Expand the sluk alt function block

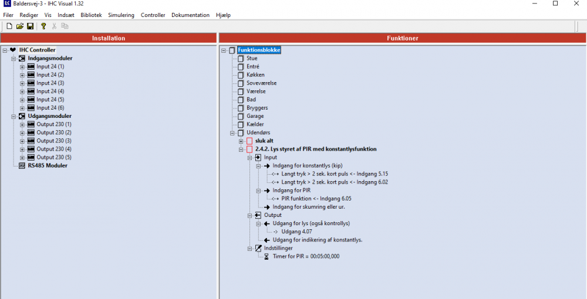click(241, 141)
